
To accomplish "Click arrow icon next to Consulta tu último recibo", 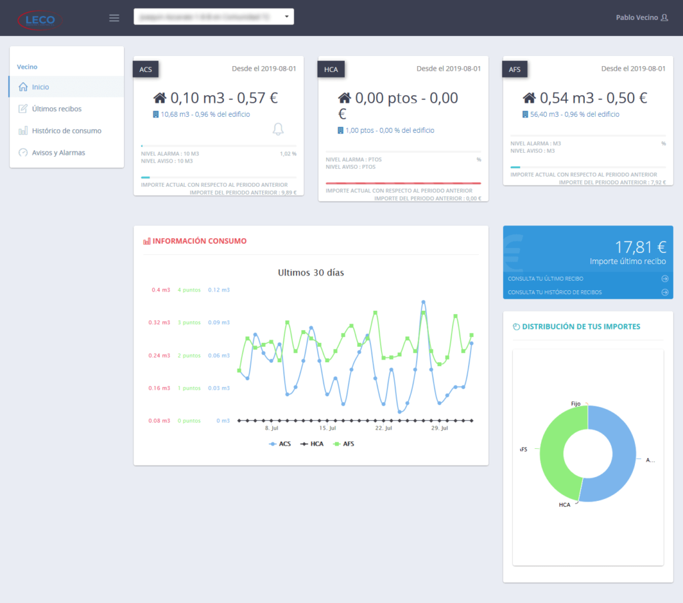I will pyautogui.click(x=664, y=279).
